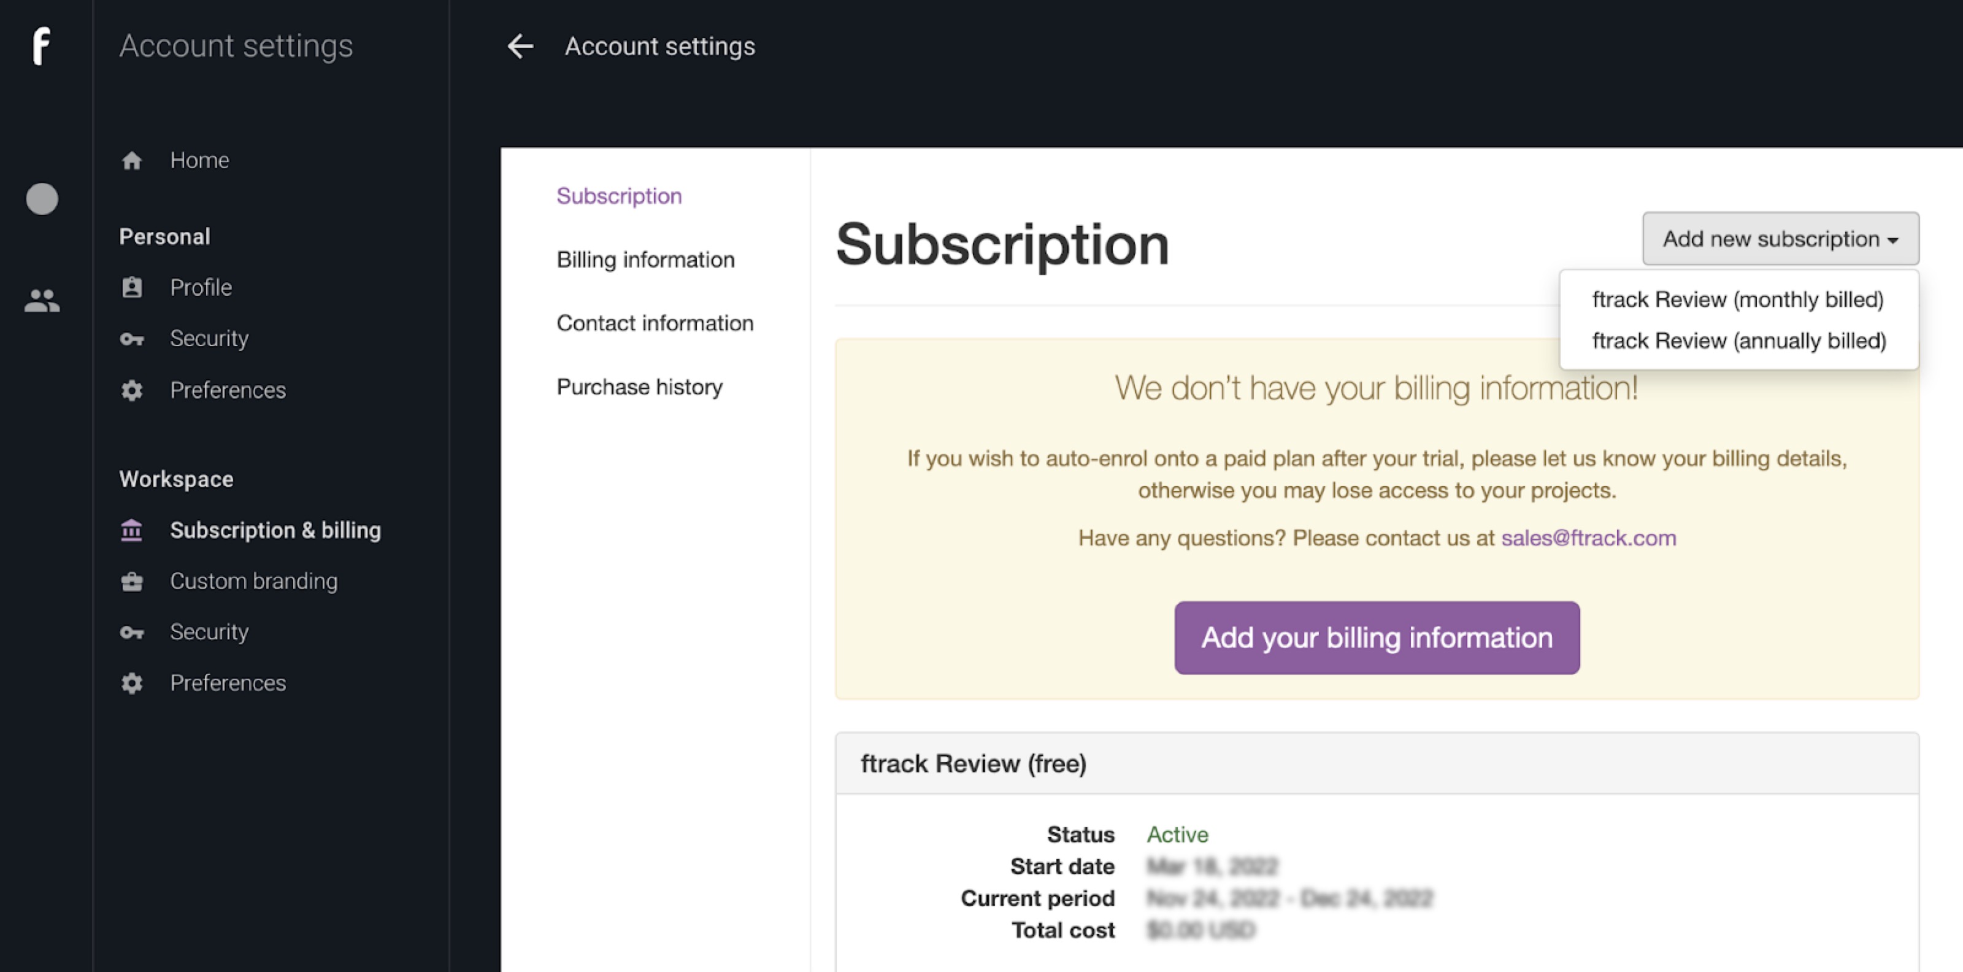Open Security under Personal
This screenshot has width=1963, height=972.
[x=210, y=339]
